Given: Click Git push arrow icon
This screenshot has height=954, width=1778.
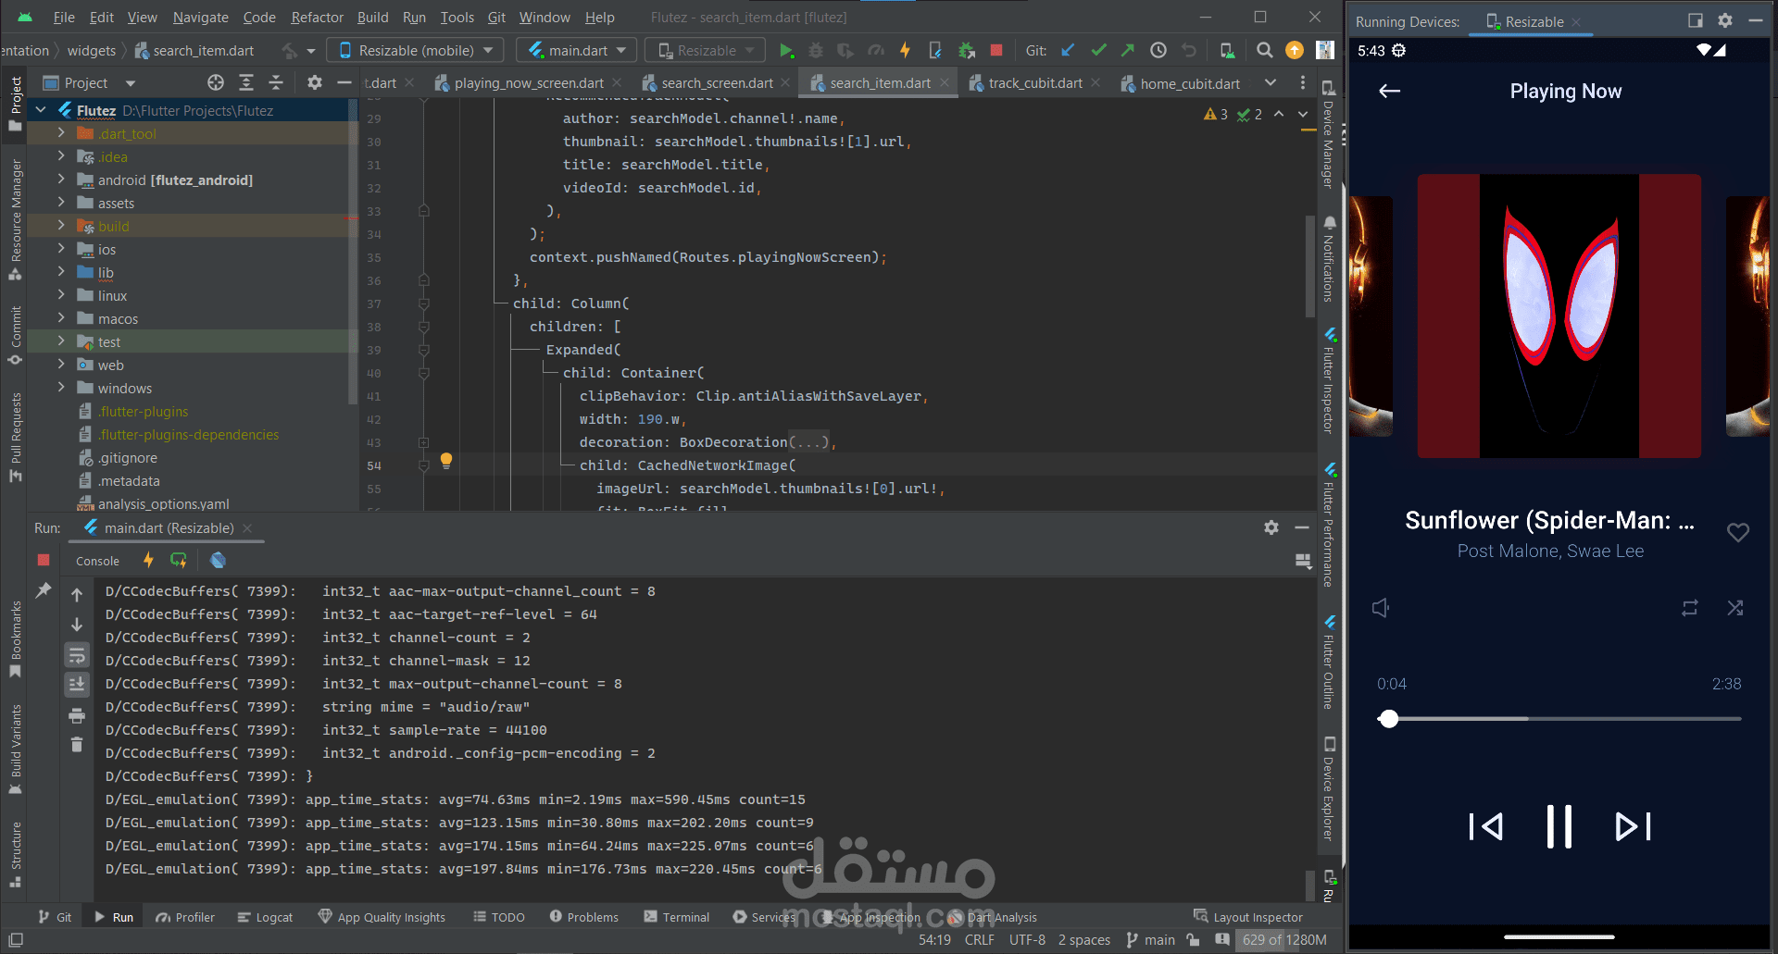Looking at the screenshot, I should pyautogui.click(x=1128, y=51).
